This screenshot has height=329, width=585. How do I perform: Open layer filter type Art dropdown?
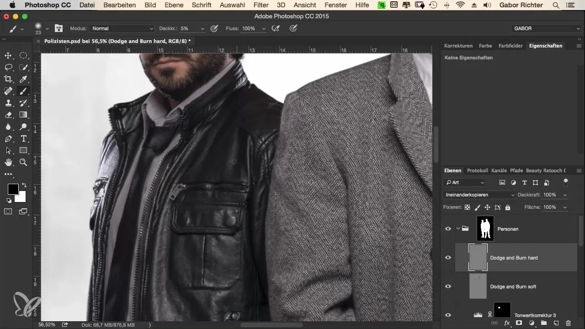tap(464, 182)
